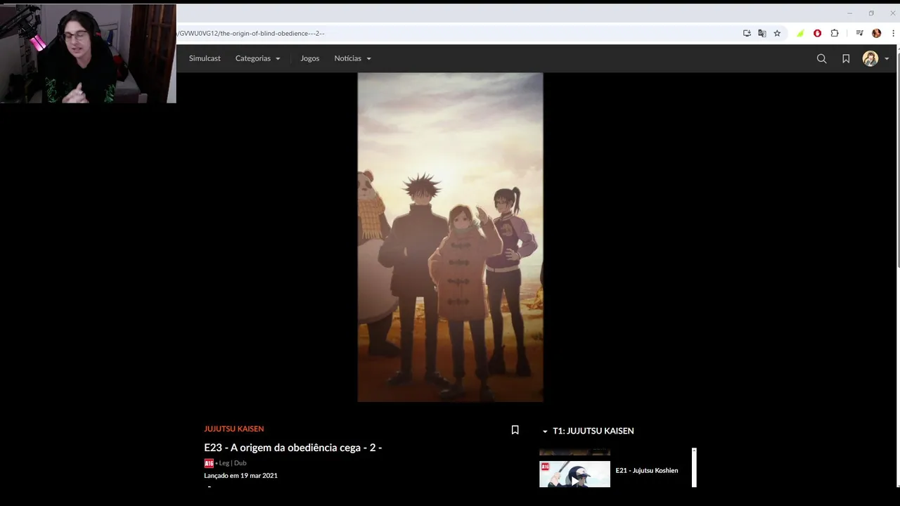Click the webcam overlay of the streamer

tap(88, 53)
